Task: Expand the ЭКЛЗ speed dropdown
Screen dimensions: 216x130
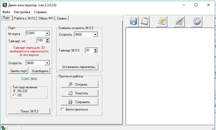Action: [x=95, y=35]
